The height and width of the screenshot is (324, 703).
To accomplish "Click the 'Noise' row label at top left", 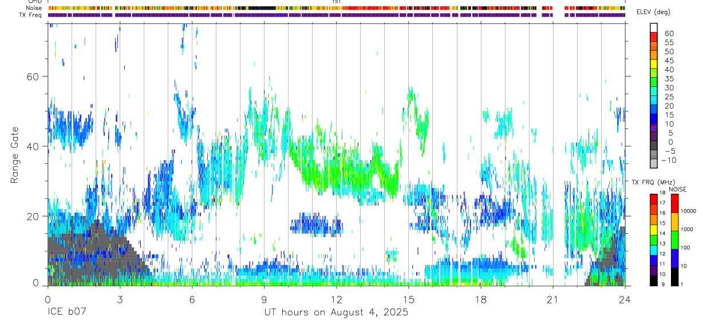I will (35, 9).
